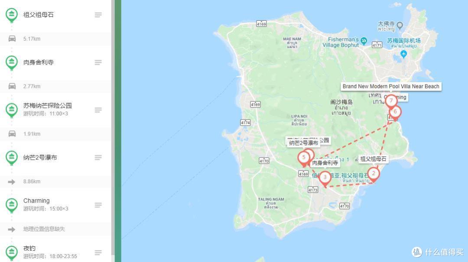The image size is (468, 262).
Task: Click the MAE NAM district label
Action: click(292, 39)
